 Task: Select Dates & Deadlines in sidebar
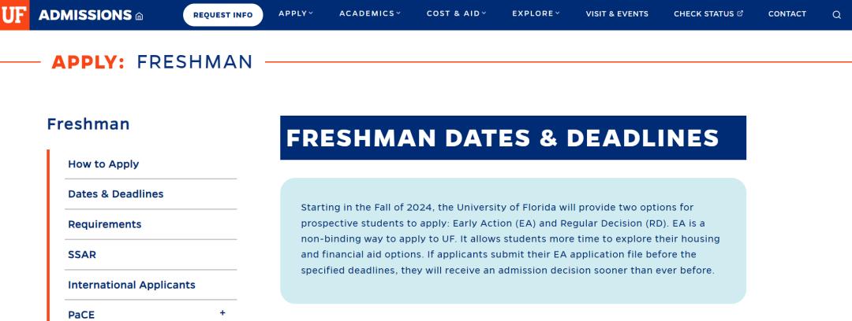pyautogui.click(x=115, y=194)
